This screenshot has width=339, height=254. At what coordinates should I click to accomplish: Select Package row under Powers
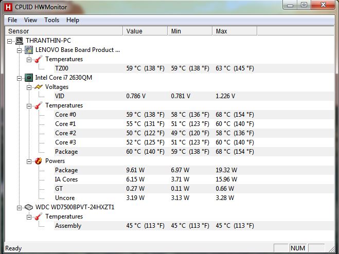tap(193, 170)
